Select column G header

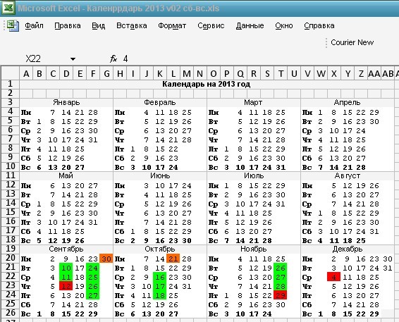[x=106, y=73]
